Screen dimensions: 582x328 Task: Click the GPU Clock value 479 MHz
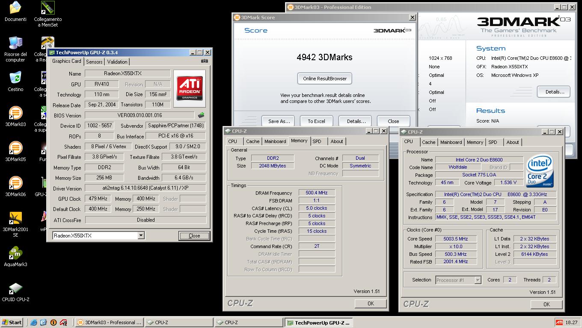(98, 199)
